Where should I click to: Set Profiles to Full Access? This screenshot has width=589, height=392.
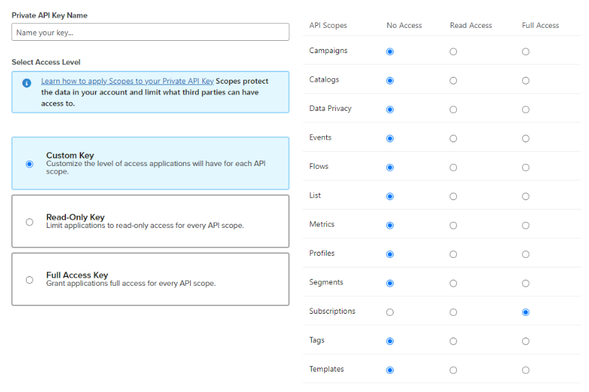point(526,255)
